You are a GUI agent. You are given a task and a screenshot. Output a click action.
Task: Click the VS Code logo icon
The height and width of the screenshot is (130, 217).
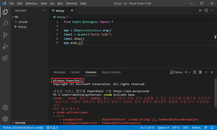(x=4, y=3)
